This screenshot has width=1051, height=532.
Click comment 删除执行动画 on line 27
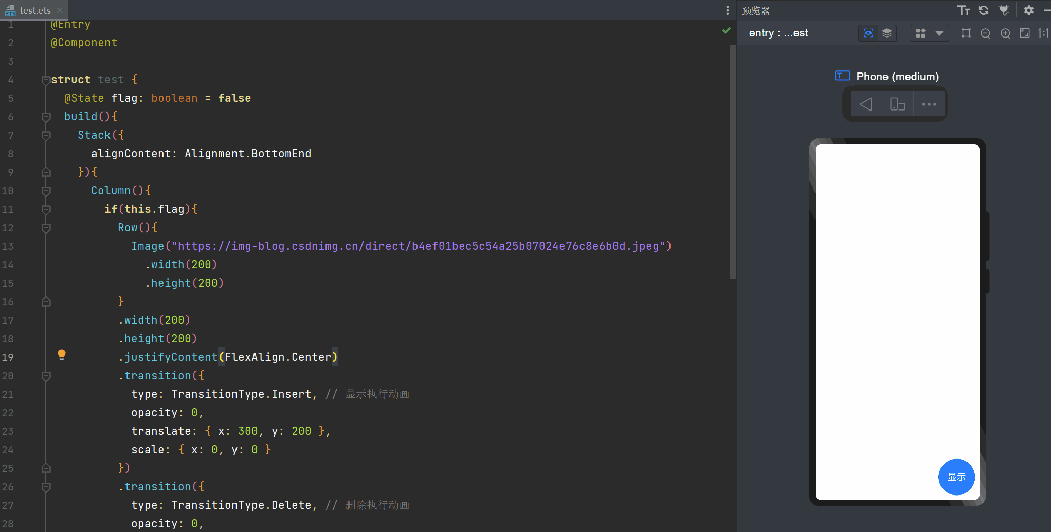(377, 505)
